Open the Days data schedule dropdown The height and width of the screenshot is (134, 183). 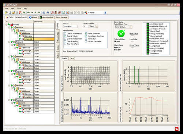click(x=97, y=26)
